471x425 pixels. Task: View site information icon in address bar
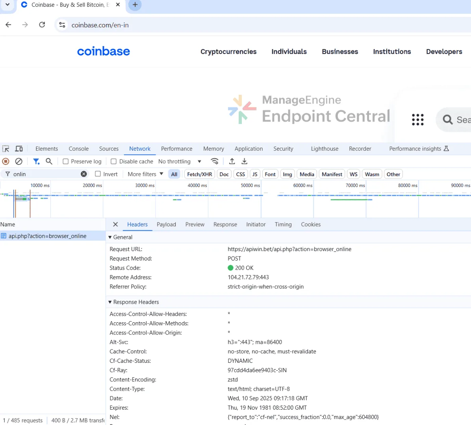click(x=62, y=25)
